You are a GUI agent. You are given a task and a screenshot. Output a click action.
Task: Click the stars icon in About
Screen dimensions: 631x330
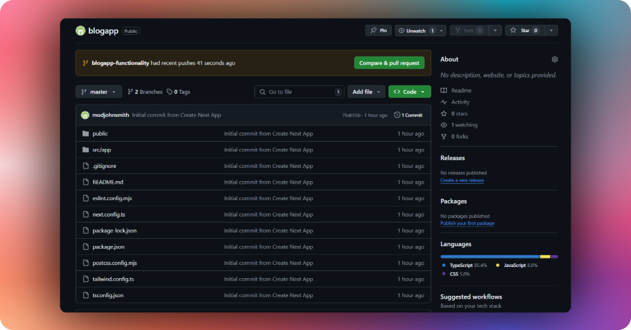pos(444,113)
